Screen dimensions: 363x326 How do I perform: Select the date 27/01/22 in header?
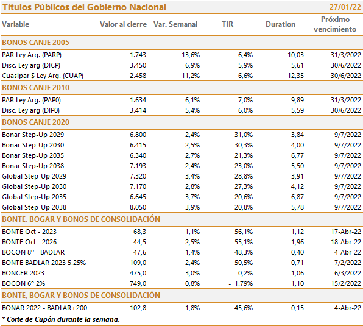click(x=345, y=7)
